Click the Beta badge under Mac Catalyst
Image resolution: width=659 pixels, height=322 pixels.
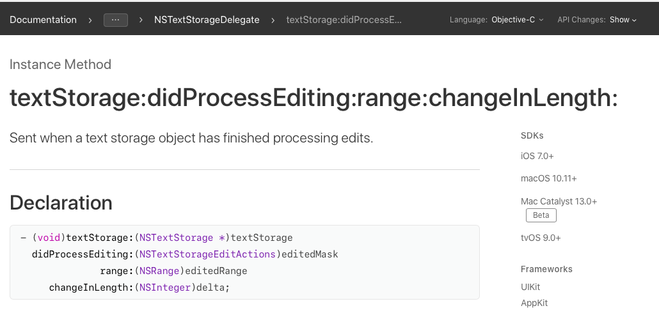(541, 215)
